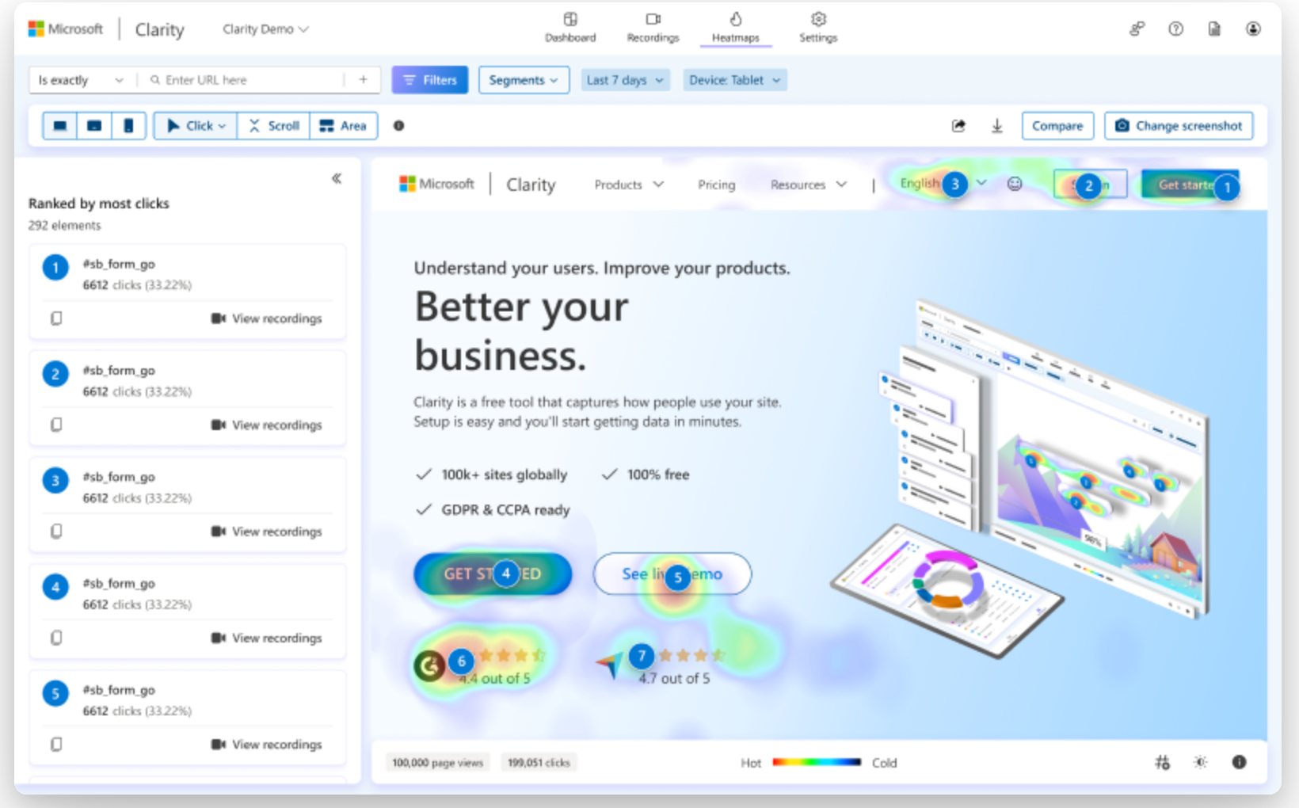Viewport: 1299px width, 808px height.
Task: Open the 'Last 7 days' date dropdown
Action: pos(625,80)
